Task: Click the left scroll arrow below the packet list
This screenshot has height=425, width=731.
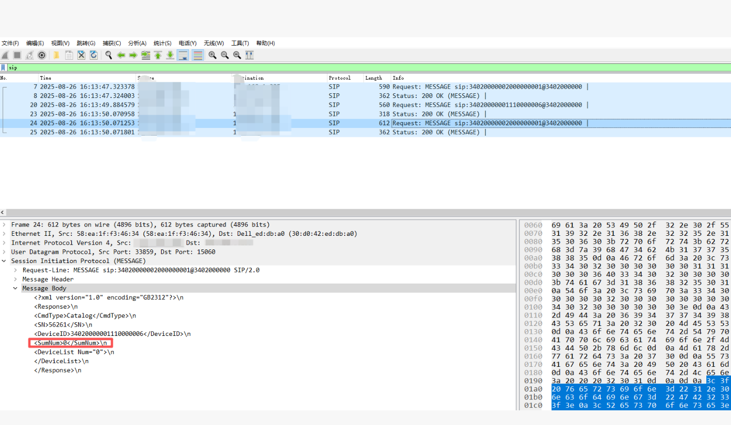Action: [x=3, y=213]
